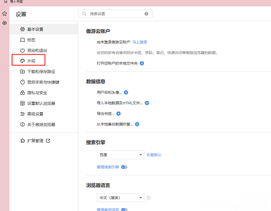Open 高级设置 section

tap(43, 114)
